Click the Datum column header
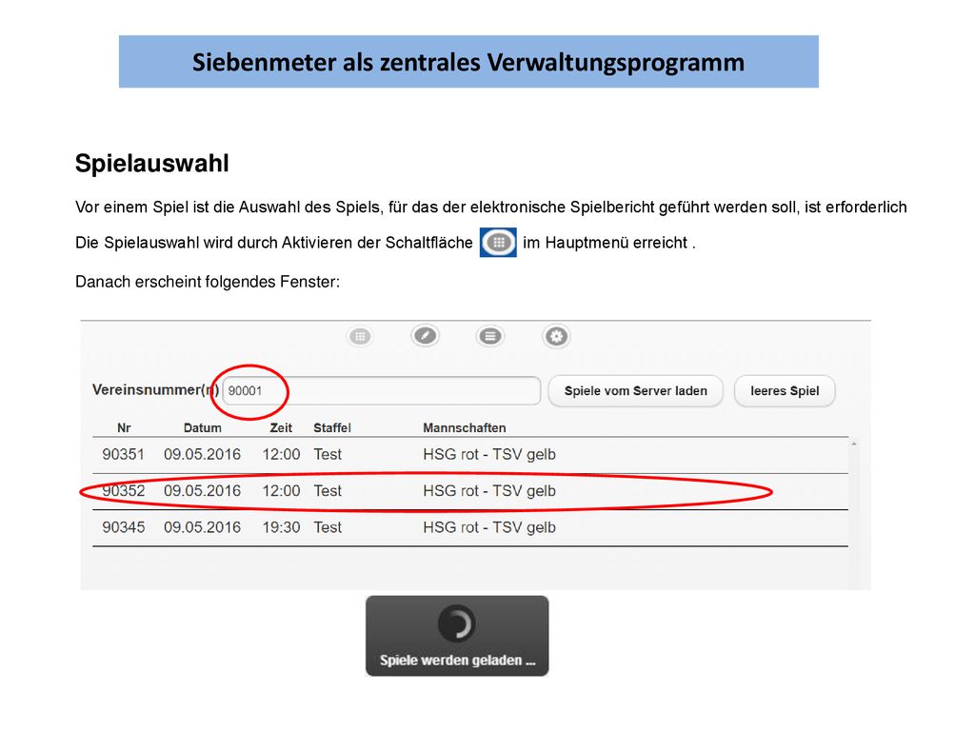975x731 pixels. [202, 427]
